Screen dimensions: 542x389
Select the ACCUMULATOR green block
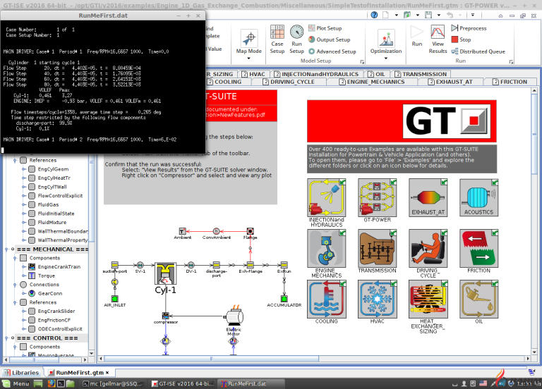pos(284,299)
